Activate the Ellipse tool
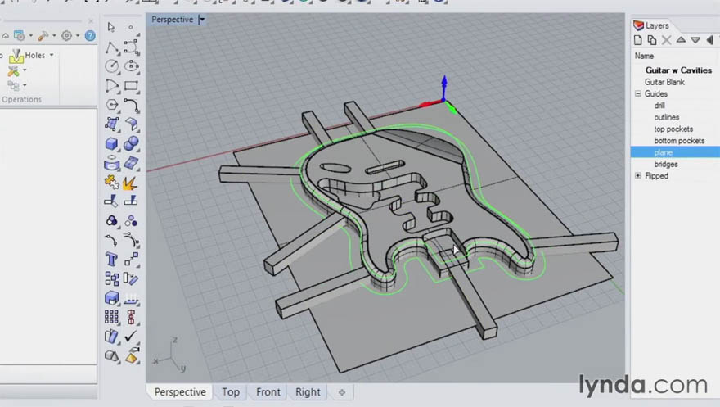This screenshot has width=720, height=407. click(132, 66)
